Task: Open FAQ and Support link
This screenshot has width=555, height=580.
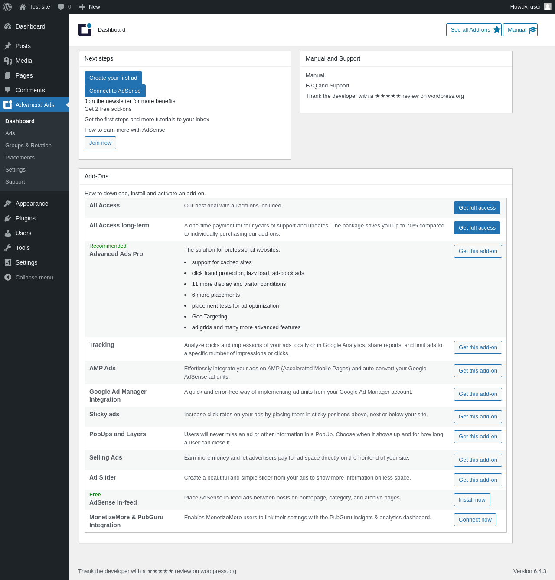Action: click(x=327, y=86)
